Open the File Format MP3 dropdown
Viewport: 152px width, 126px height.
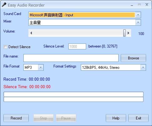point(41,68)
